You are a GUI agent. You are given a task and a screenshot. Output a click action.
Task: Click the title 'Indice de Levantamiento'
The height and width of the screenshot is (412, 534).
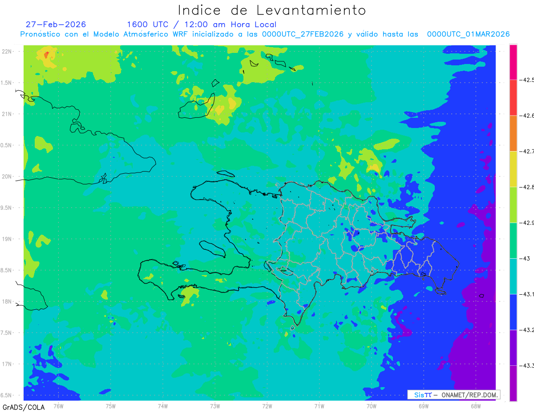[x=272, y=10]
